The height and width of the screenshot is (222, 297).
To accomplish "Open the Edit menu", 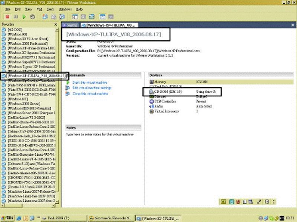I will (x=17, y=9).
